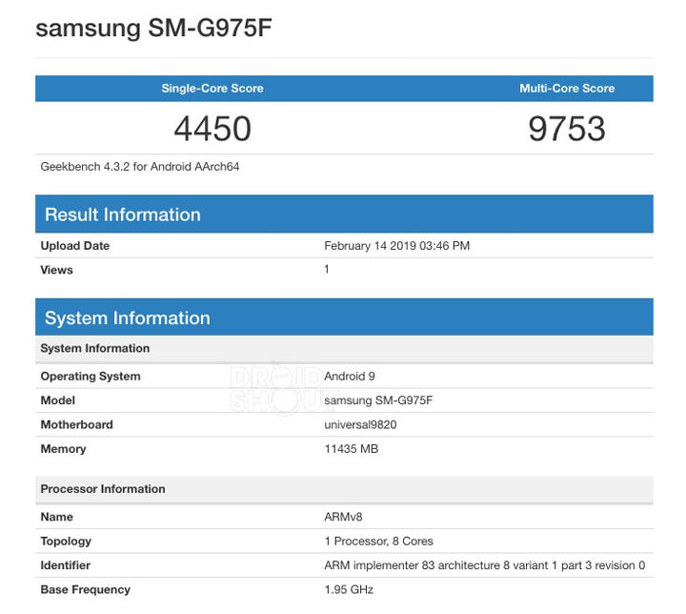Click the blue System Information section header
686x614 pixels.
tap(344, 317)
